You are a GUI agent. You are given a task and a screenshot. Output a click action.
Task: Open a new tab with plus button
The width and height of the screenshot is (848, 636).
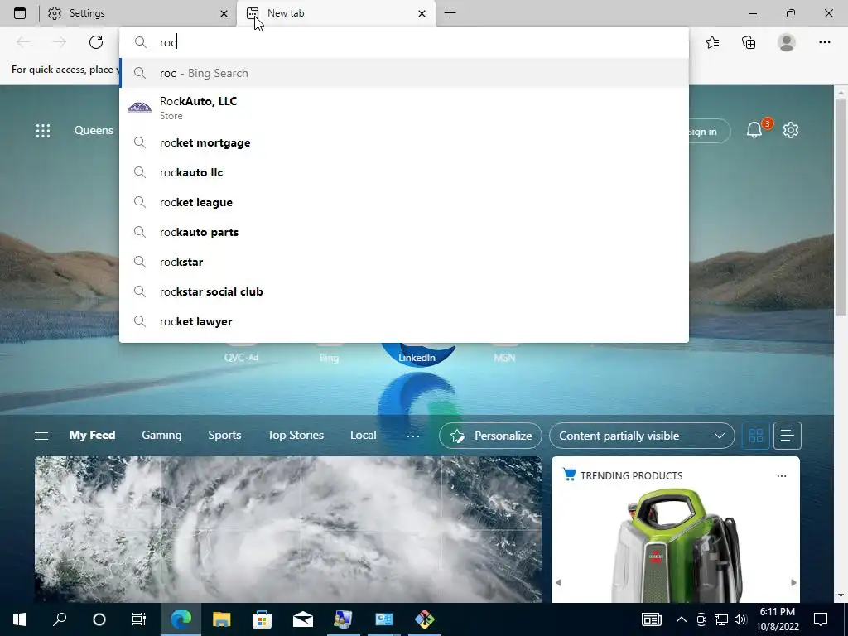tap(450, 13)
